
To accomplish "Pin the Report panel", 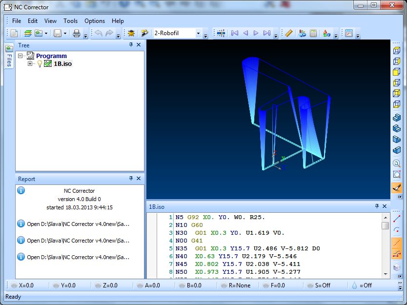I will click(131, 178).
